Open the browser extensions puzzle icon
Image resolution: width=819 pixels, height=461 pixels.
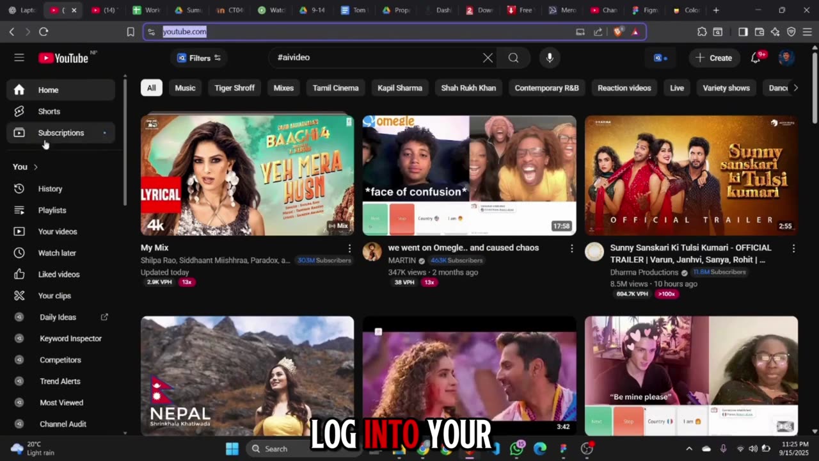tap(702, 31)
